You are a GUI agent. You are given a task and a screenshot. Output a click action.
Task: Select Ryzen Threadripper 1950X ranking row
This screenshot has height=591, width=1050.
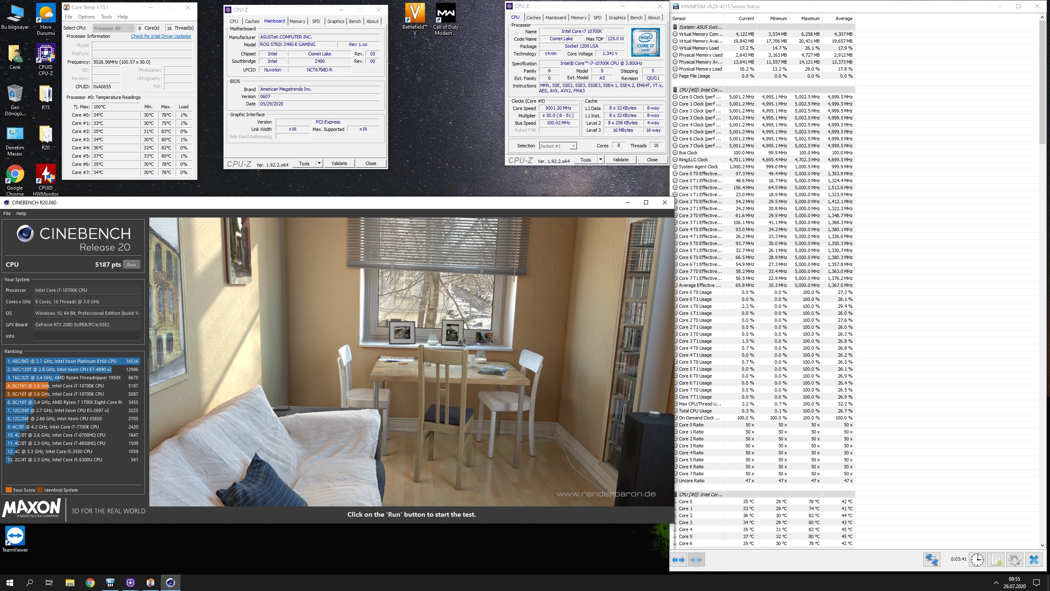73,378
